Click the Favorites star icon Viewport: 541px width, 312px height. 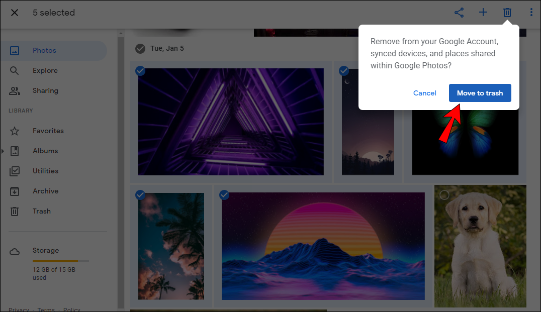point(15,131)
